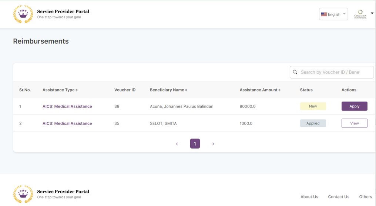
Task: Click the magnifier icon in search box
Action: (x=295, y=72)
